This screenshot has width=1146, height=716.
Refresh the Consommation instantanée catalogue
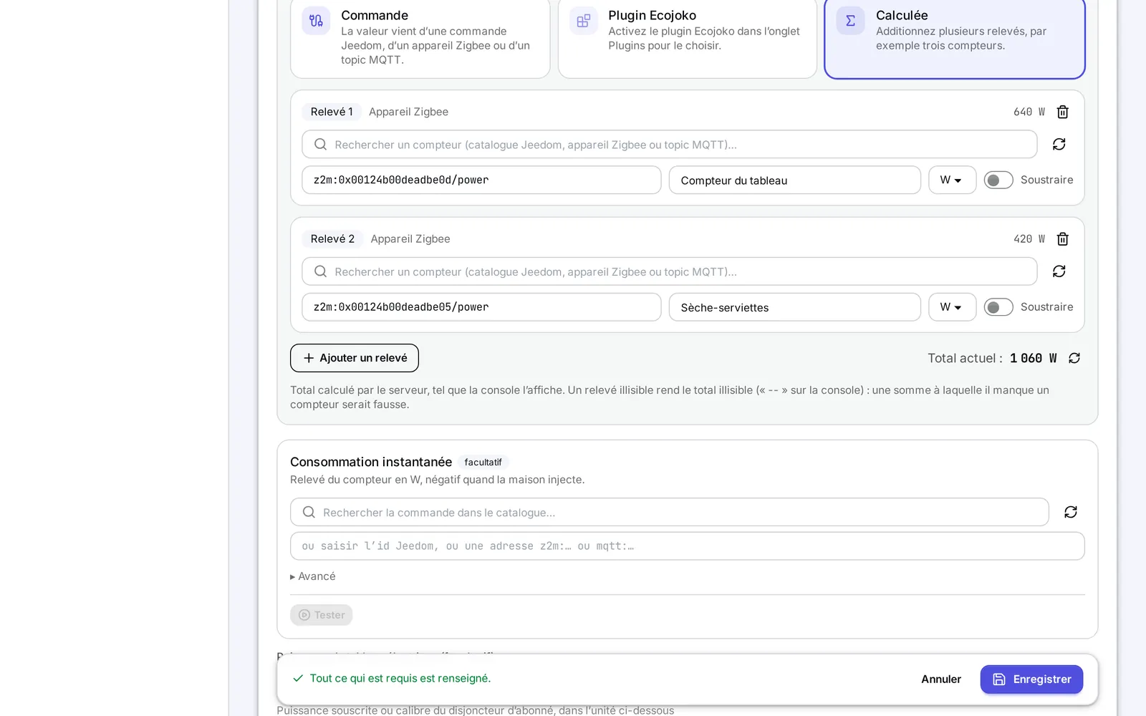1071,512
